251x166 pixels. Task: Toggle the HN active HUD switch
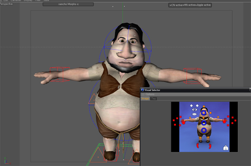pyautogui.click(x=189, y=5)
